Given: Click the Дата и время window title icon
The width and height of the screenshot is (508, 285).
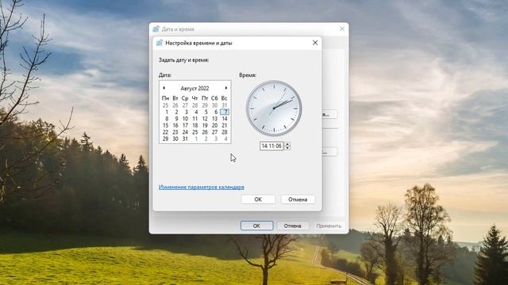Looking at the screenshot, I should point(156,29).
